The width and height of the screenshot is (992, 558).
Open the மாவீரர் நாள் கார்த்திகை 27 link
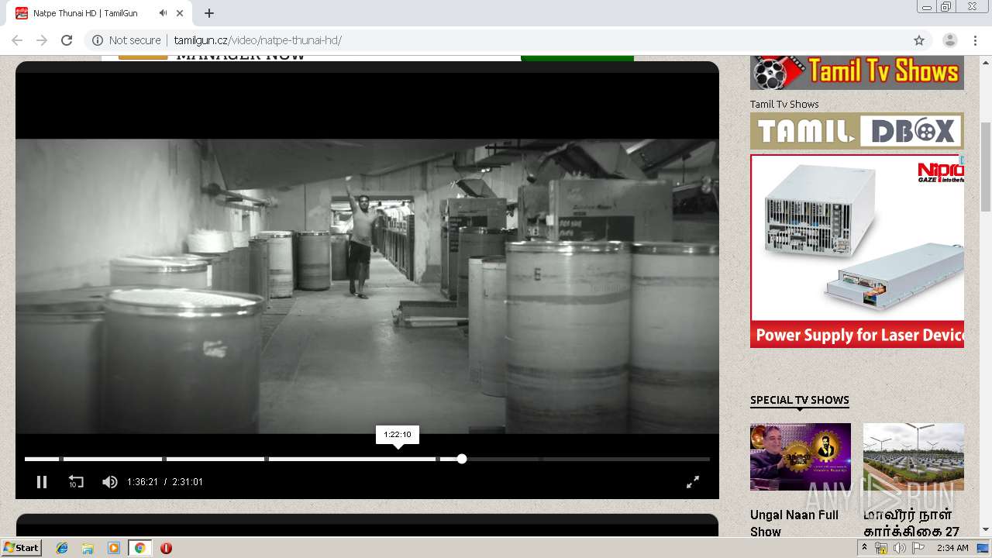coord(911,523)
